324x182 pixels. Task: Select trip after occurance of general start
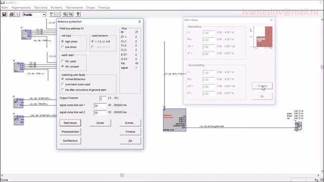84,90
